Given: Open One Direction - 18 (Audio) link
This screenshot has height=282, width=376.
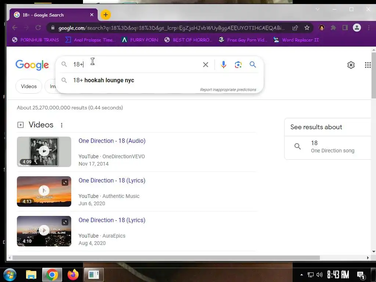Looking at the screenshot, I should tap(112, 141).
